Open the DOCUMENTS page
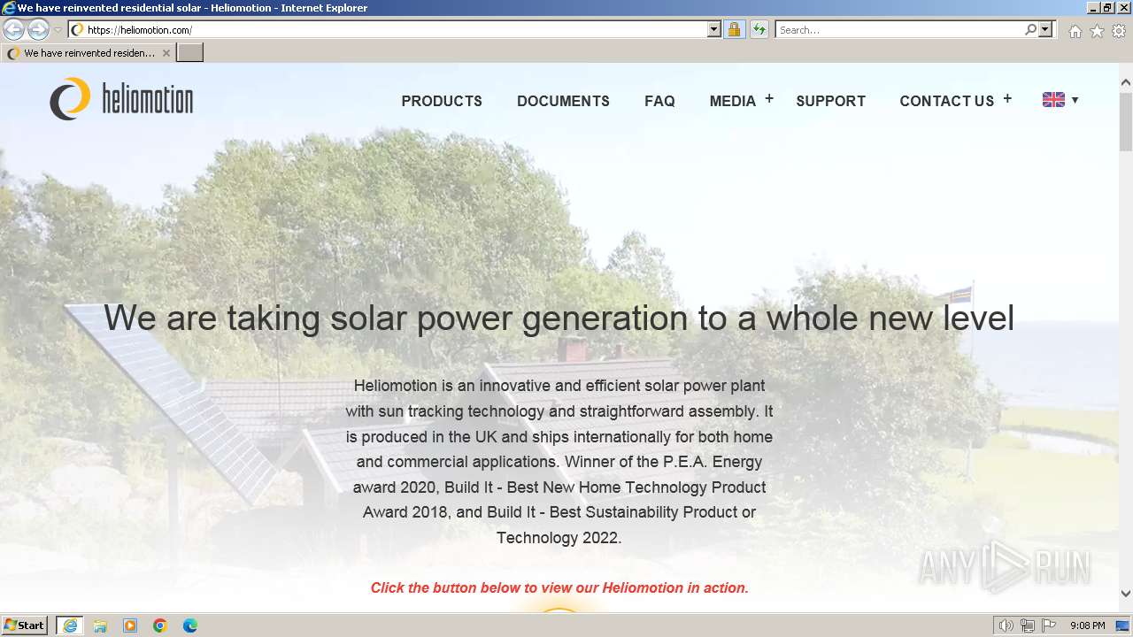The height and width of the screenshot is (637, 1133). click(x=563, y=101)
